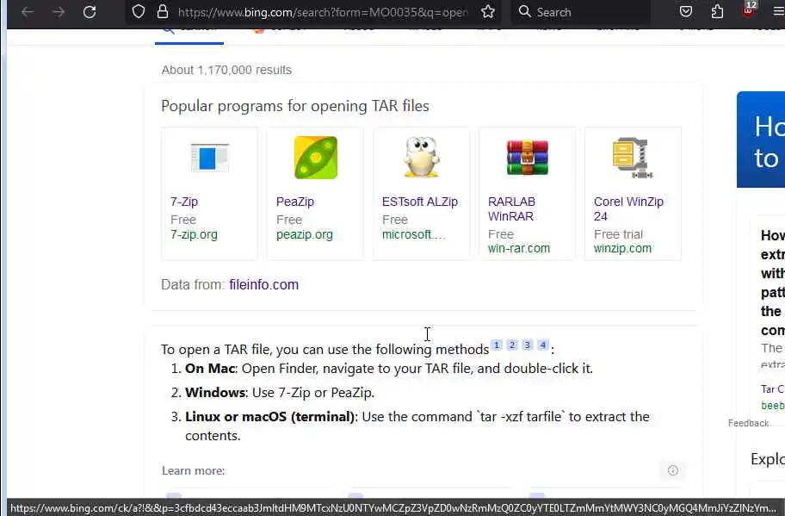Open the PeaZip green icon
Screen dimensions: 785x516
315,158
